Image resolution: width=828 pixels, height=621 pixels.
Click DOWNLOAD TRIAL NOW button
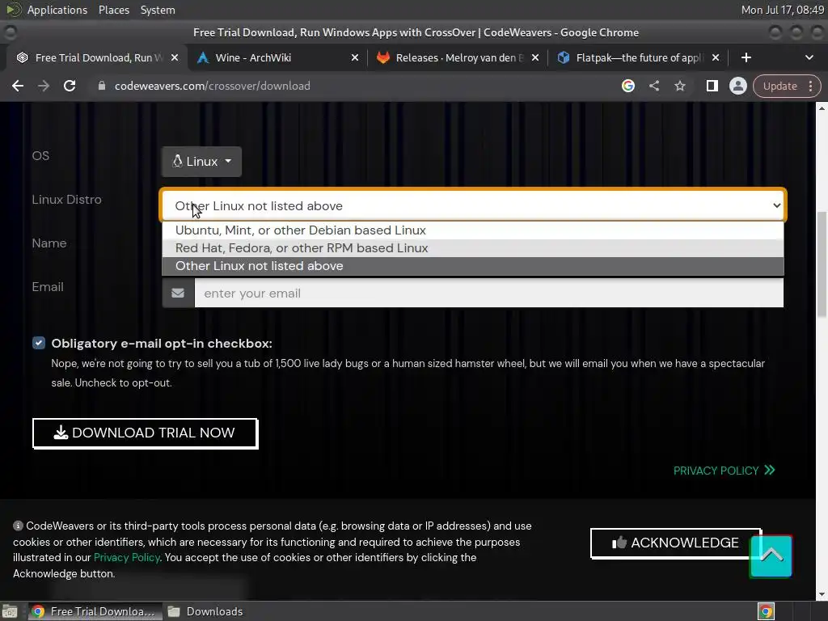coord(146,433)
